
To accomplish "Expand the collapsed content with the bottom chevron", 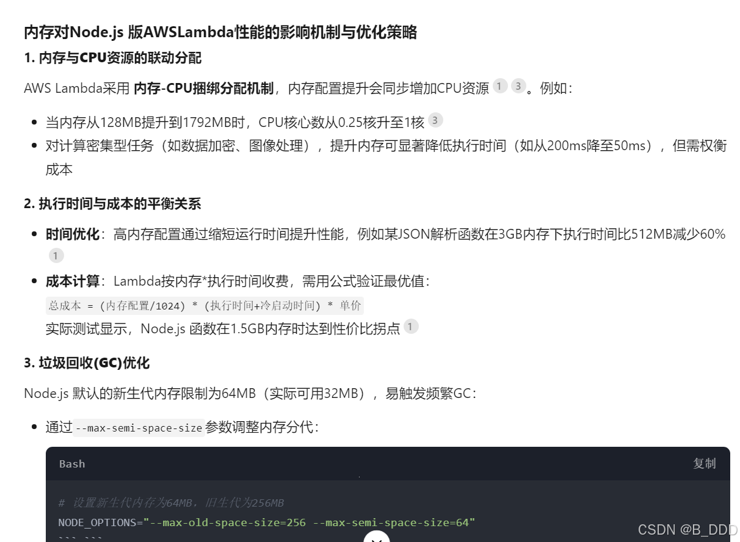I will click(377, 537).
